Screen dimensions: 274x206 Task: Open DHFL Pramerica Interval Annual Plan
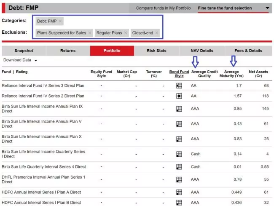tap(43, 179)
